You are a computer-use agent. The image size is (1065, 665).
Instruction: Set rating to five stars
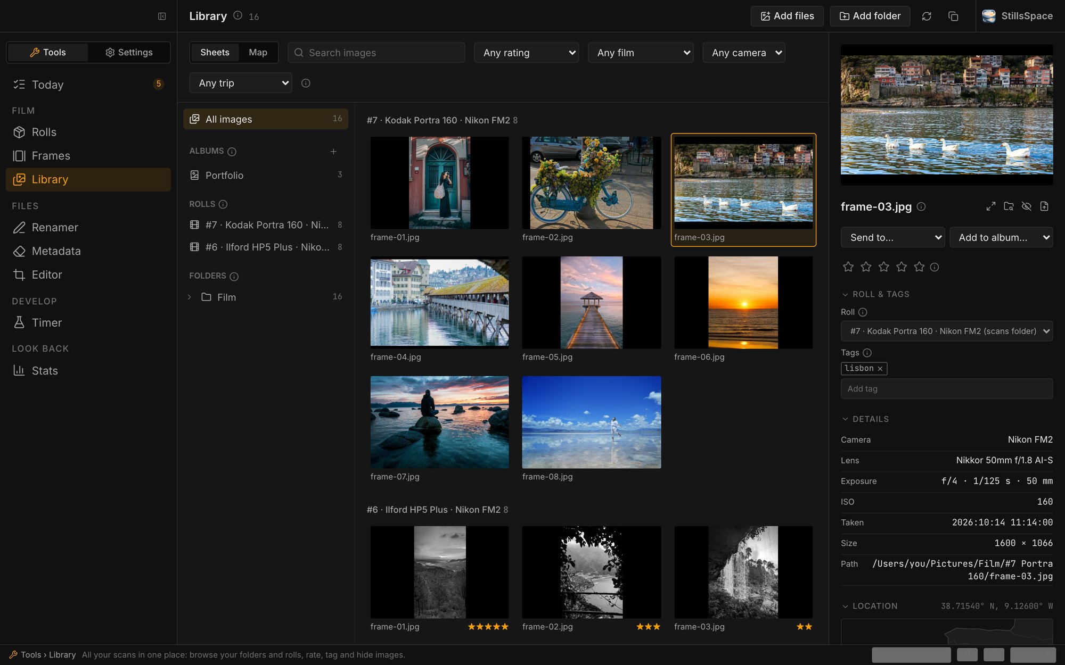(919, 267)
